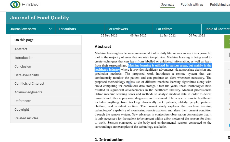This screenshot has width=230, height=142.
Task: Click the Copyright sidebar link
Action: click(22, 109)
